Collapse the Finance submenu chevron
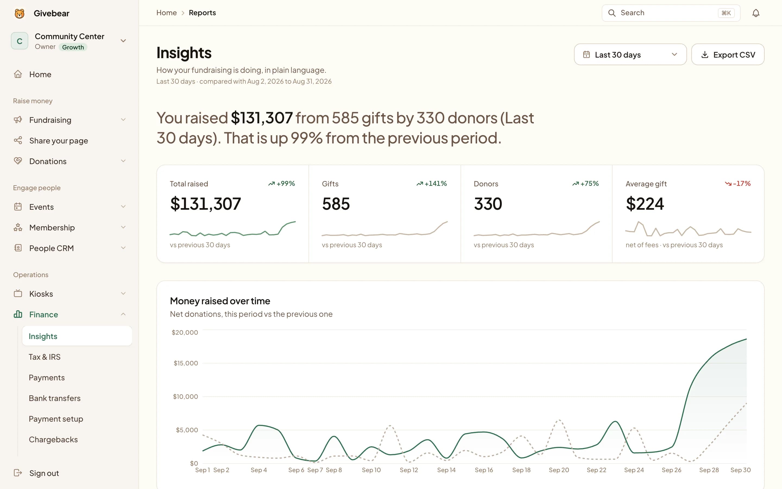 pyautogui.click(x=123, y=314)
